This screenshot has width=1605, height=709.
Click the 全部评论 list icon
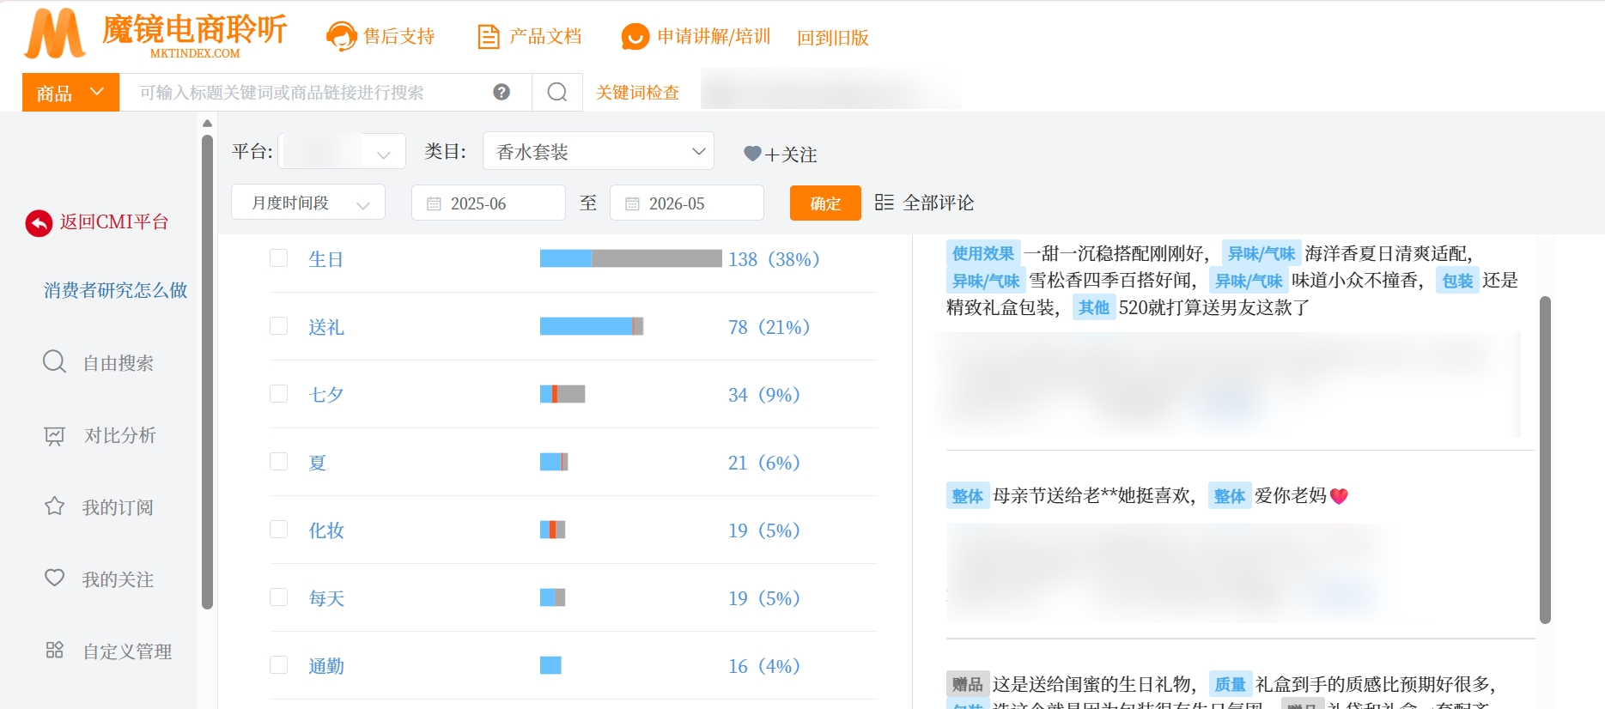pos(884,203)
